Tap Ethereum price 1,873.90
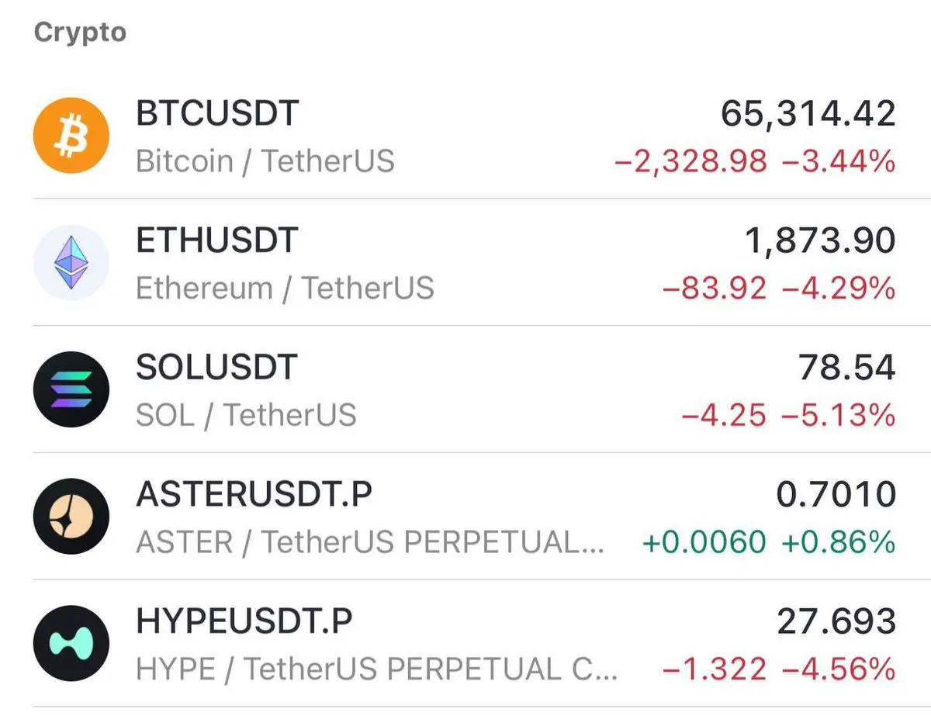The width and height of the screenshot is (931, 716). [x=820, y=241]
